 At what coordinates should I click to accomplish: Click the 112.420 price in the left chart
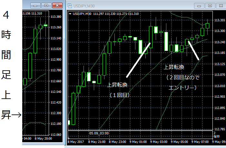click(56, 103)
